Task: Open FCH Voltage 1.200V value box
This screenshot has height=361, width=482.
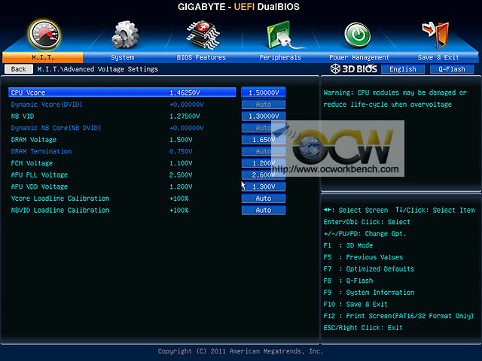Action: [264, 163]
